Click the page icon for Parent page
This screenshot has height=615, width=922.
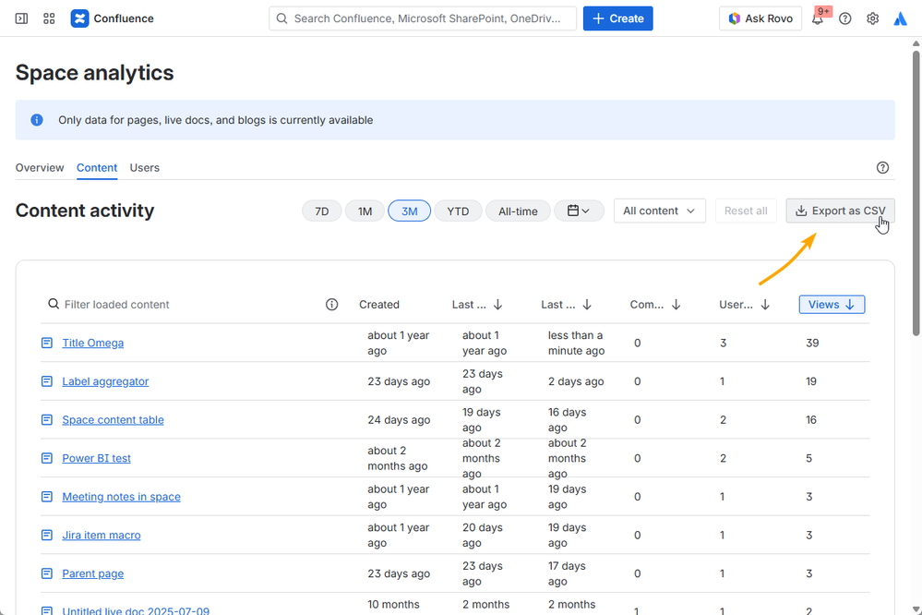point(47,573)
